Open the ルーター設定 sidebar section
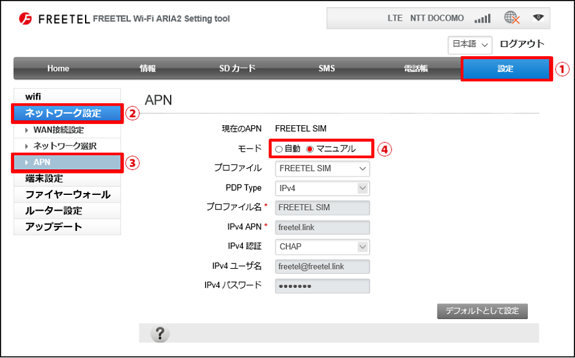Viewport: 575px width, 358px height. (x=67, y=211)
